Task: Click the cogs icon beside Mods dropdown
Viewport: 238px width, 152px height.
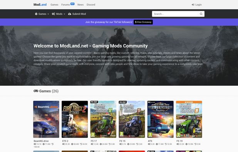Action: click(54, 14)
